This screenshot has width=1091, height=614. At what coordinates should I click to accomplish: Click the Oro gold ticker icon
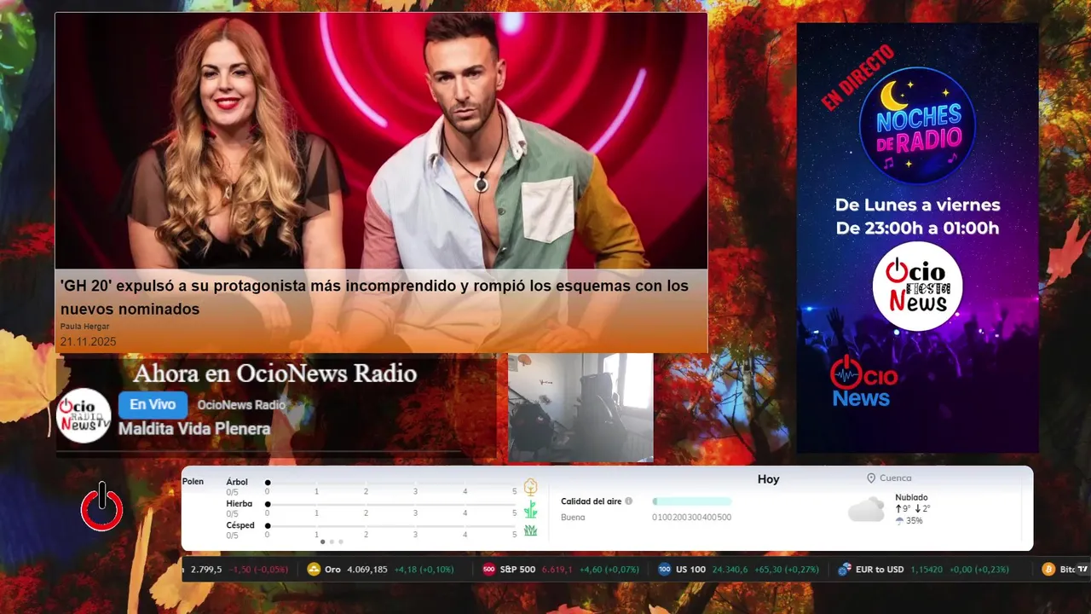pyautogui.click(x=314, y=569)
